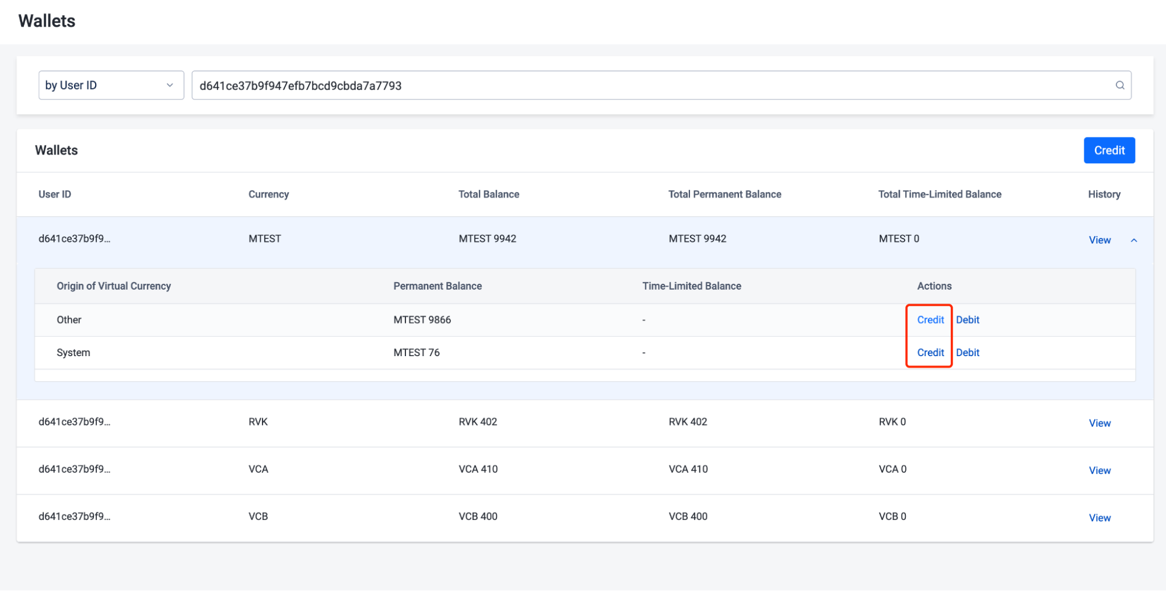
Task: View history for the RVK wallet
Action: [x=1099, y=423]
